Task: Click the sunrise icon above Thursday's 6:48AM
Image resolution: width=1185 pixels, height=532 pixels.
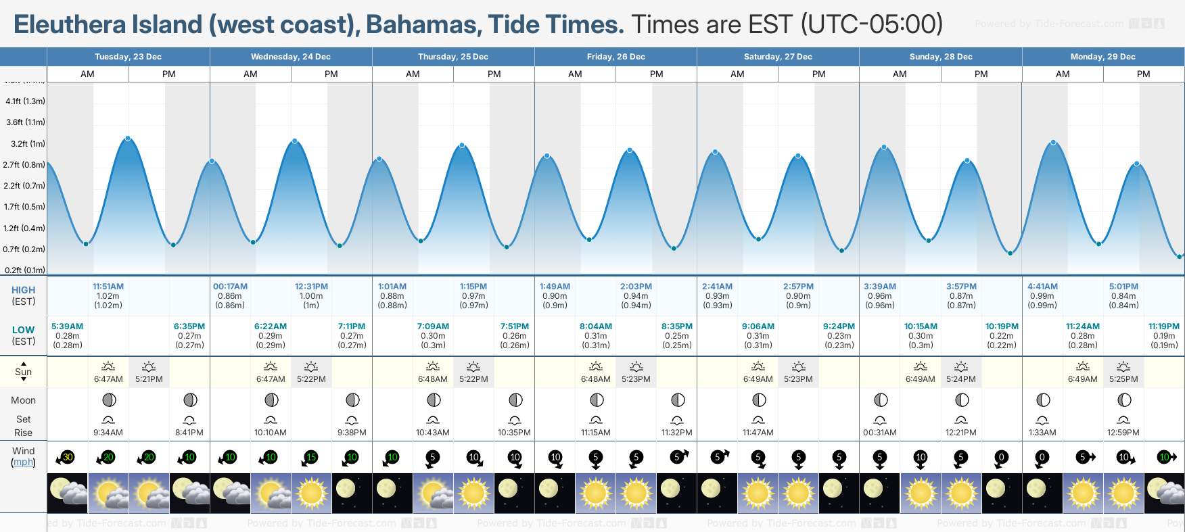Action: coord(433,366)
